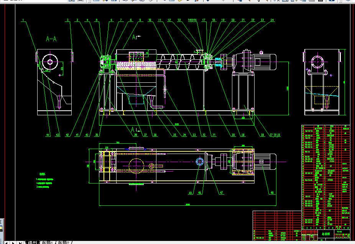The height and width of the screenshot is (244, 355).
Task: Select part balloon number 11
Action: point(159,20)
